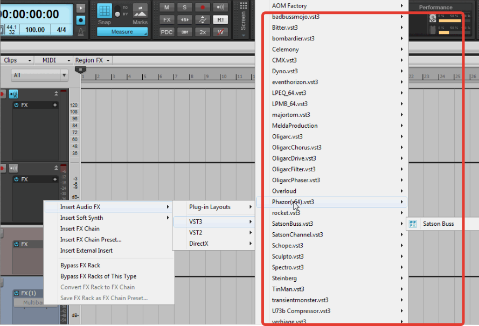Viewport: 479px width, 326px height.
Task: Click the plus icon on first FX rack
Action: (55, 105)
